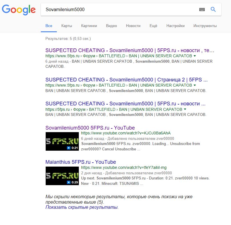The height and width of the screenshot is (225, 231).
Task: Open the on-screen keyboard icon
Action: coord(202,10)
